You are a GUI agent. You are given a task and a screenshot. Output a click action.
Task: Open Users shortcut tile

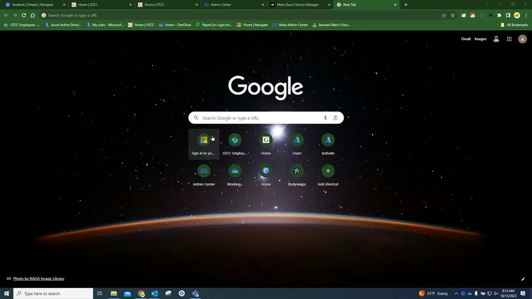point(297,144)
